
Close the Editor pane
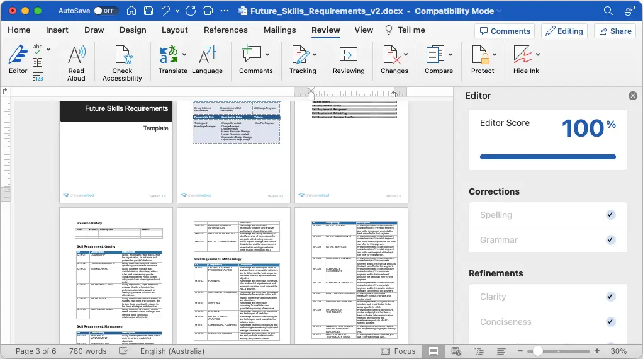[633, 96]
